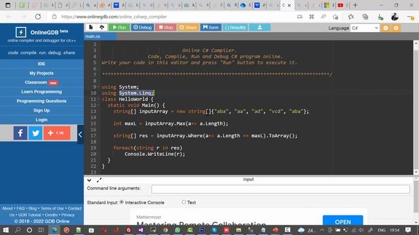Select Interactive Console radio option
Image resolution: width=419 pixels, height=235 pixels.
click(x=122, y=202)
